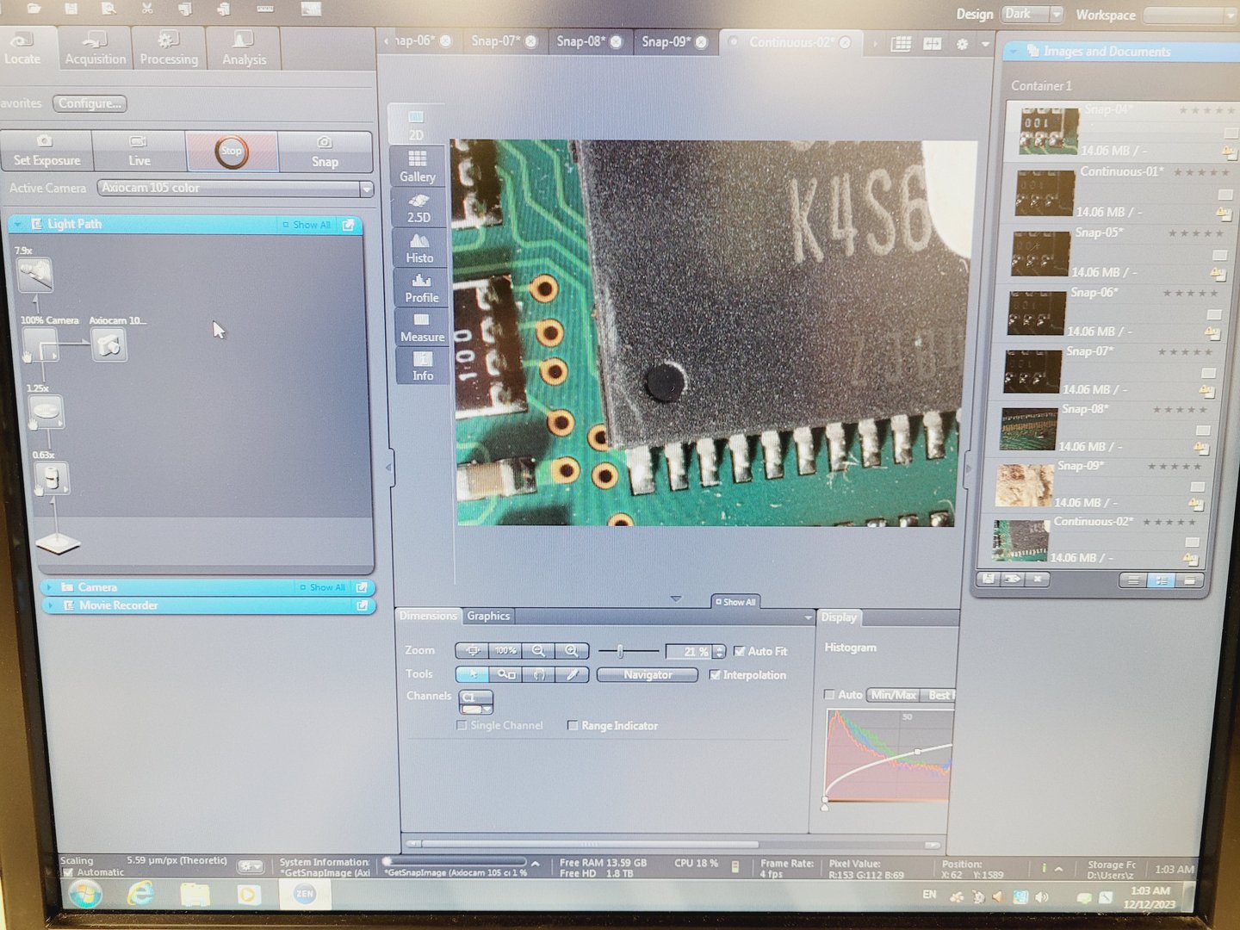This screenshot has width=1240, height=930.
Task: Open the Snap-08 document tab
Action: tap(588, 41)
